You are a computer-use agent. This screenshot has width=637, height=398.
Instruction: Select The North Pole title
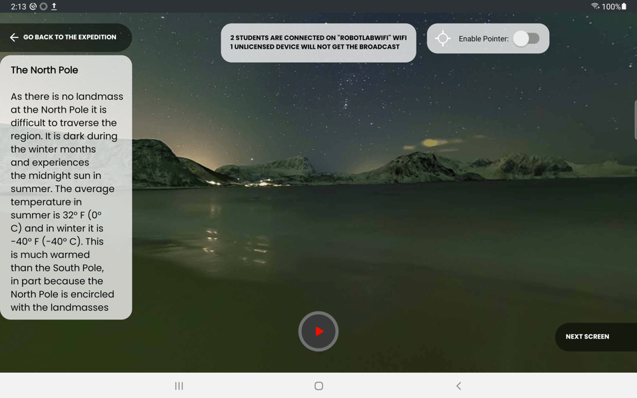coord(45,70)
